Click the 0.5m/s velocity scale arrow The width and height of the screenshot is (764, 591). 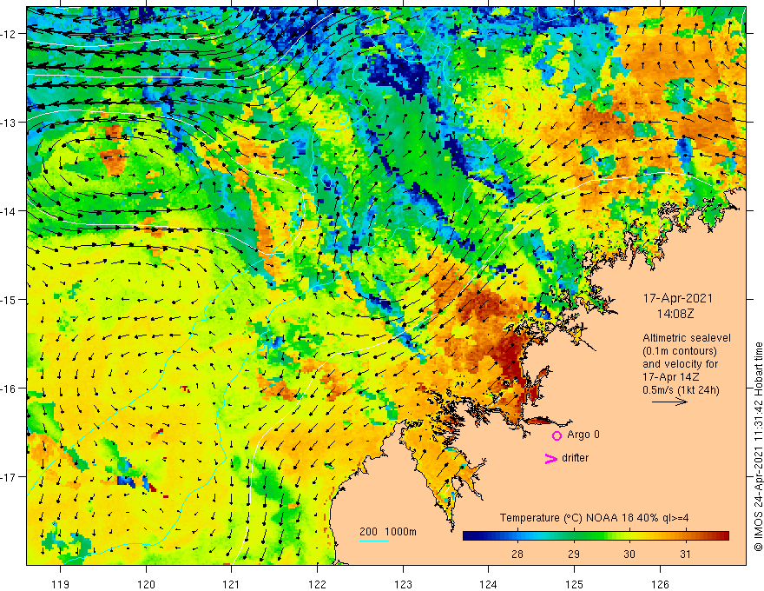(x=669, y=402)
